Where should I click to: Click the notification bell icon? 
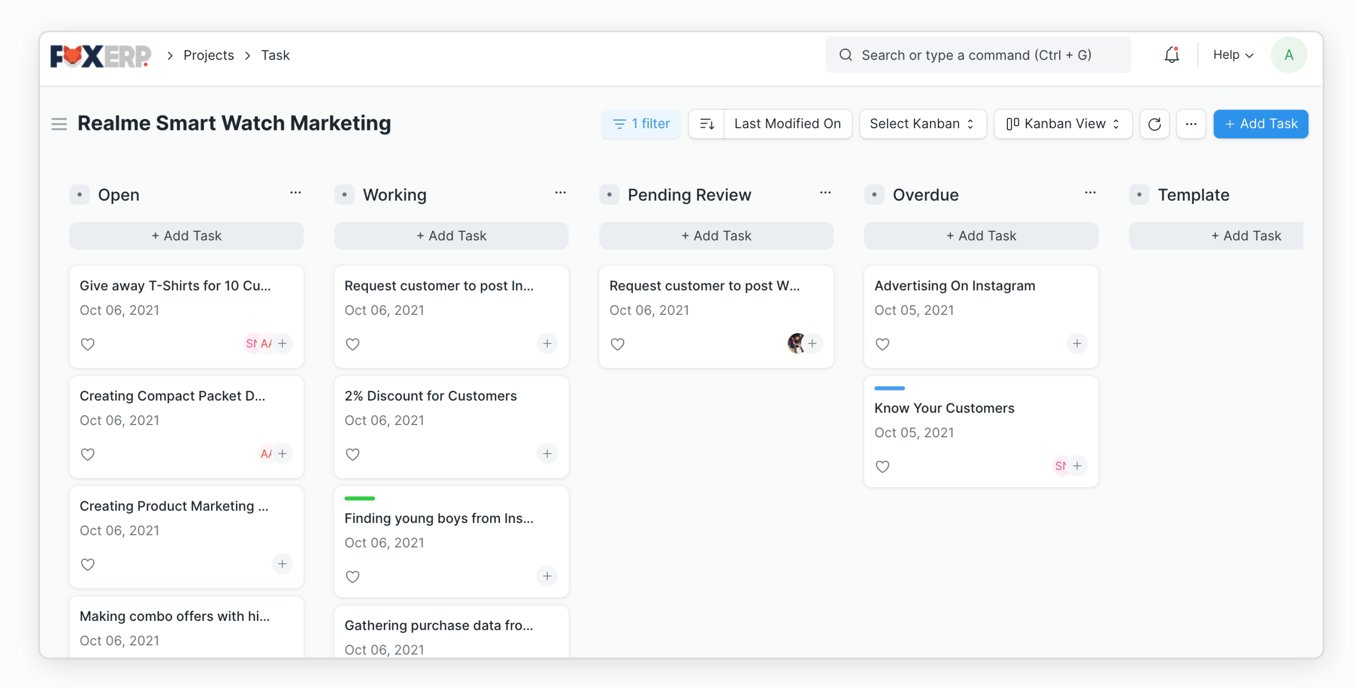pos(1171,55)
